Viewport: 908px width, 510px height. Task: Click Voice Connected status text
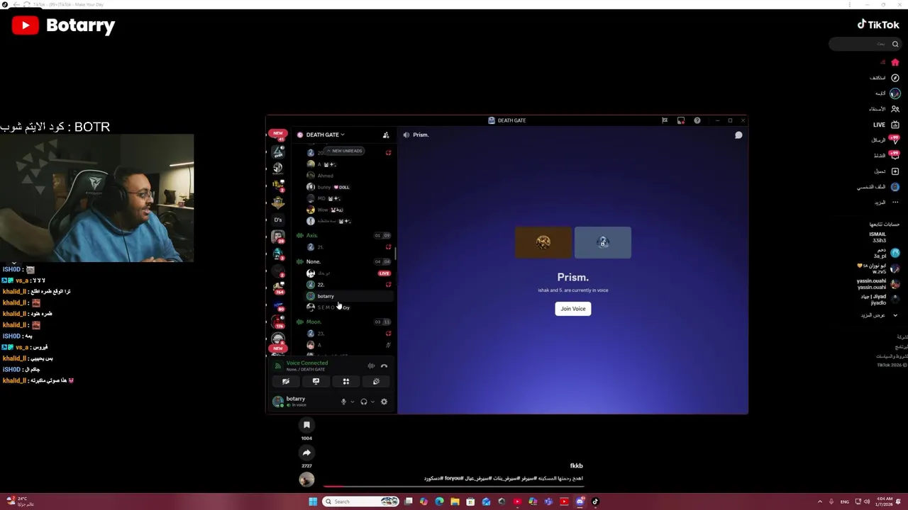tap(307, 363)
